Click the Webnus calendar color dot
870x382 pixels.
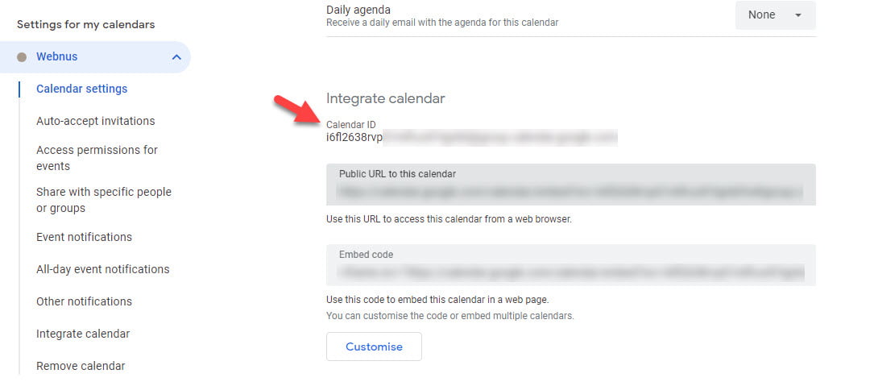pos(22,57)
